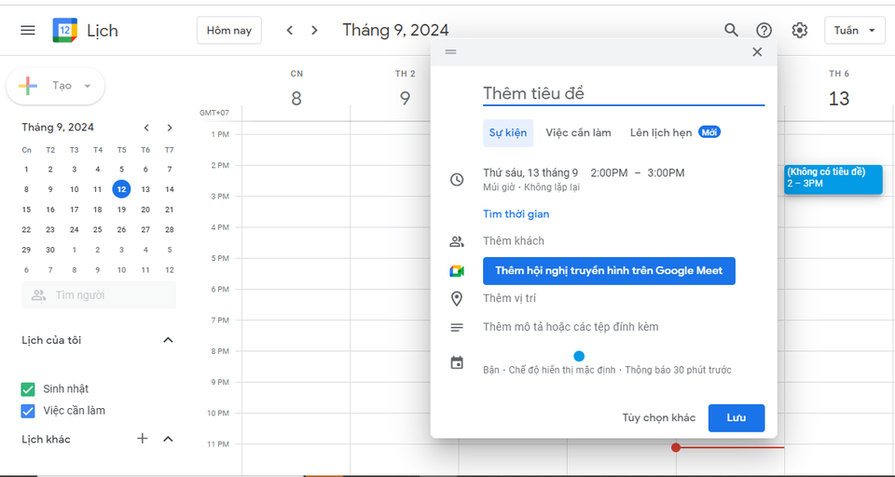Click the Tìm thời gian link

tap(516, 214)
